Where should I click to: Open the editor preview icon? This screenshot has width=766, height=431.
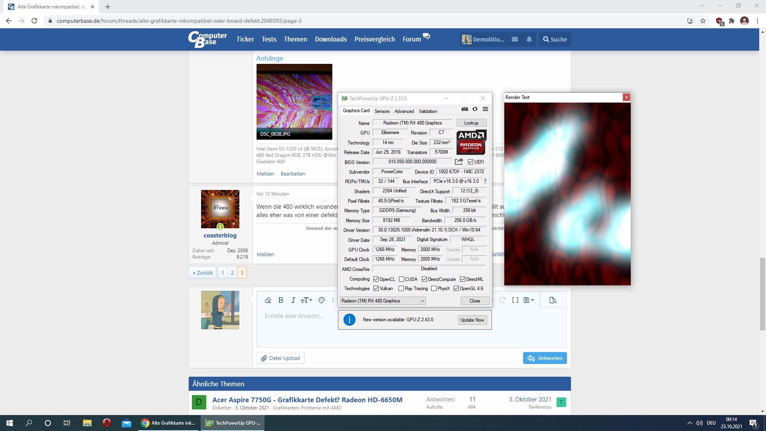click(x=553, y=300)
